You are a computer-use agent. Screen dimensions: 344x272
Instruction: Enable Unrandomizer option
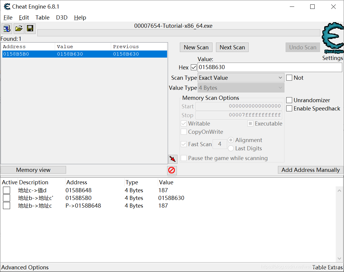pos(289,100)
